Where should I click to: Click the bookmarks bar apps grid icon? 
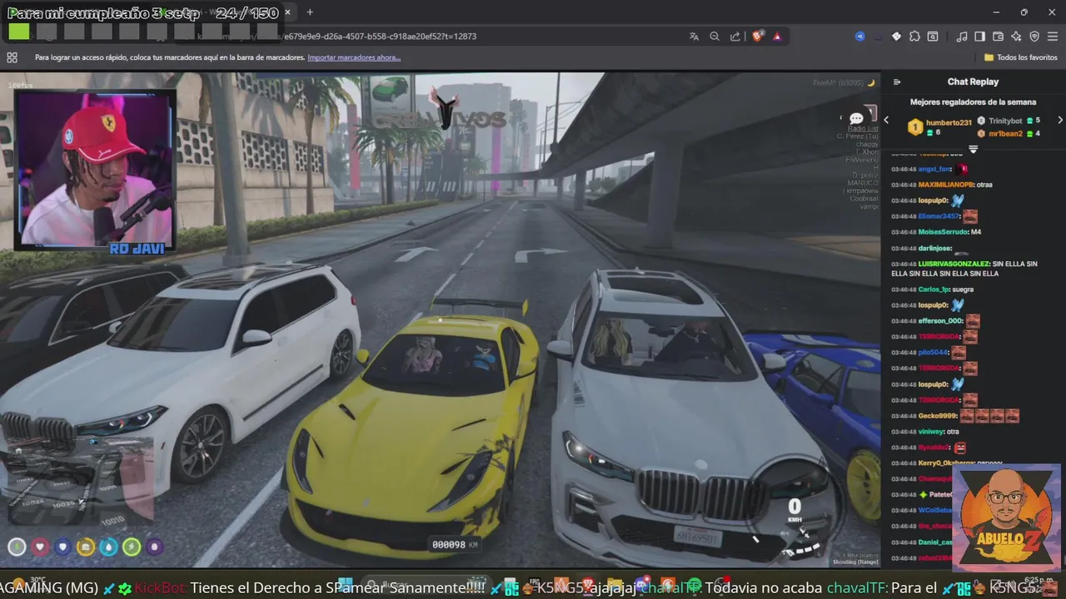pyautogui.click(x=12, y=57)
